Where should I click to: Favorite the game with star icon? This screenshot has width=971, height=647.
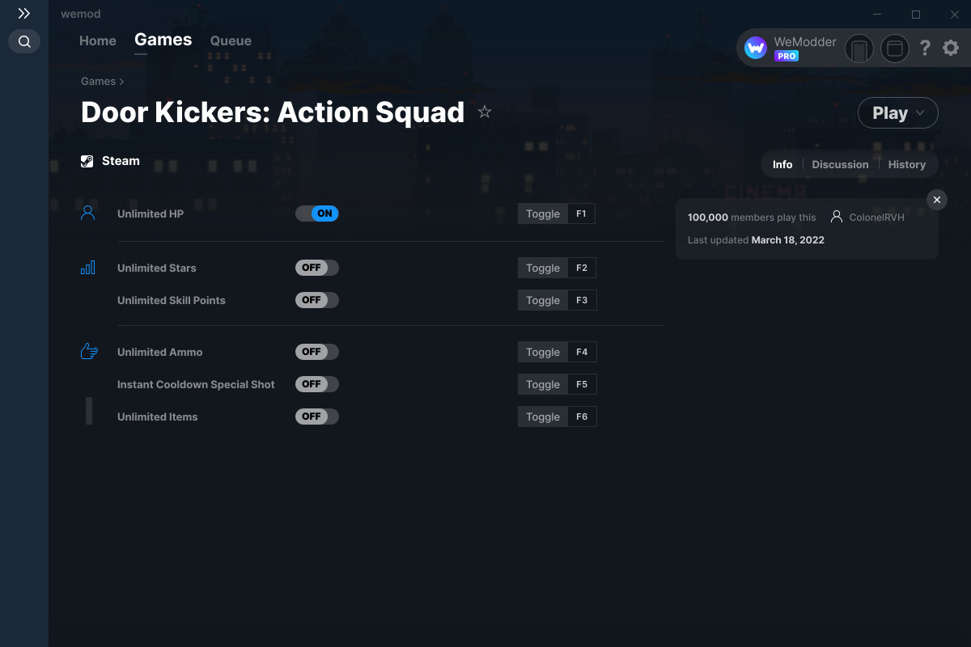(485, 112)
